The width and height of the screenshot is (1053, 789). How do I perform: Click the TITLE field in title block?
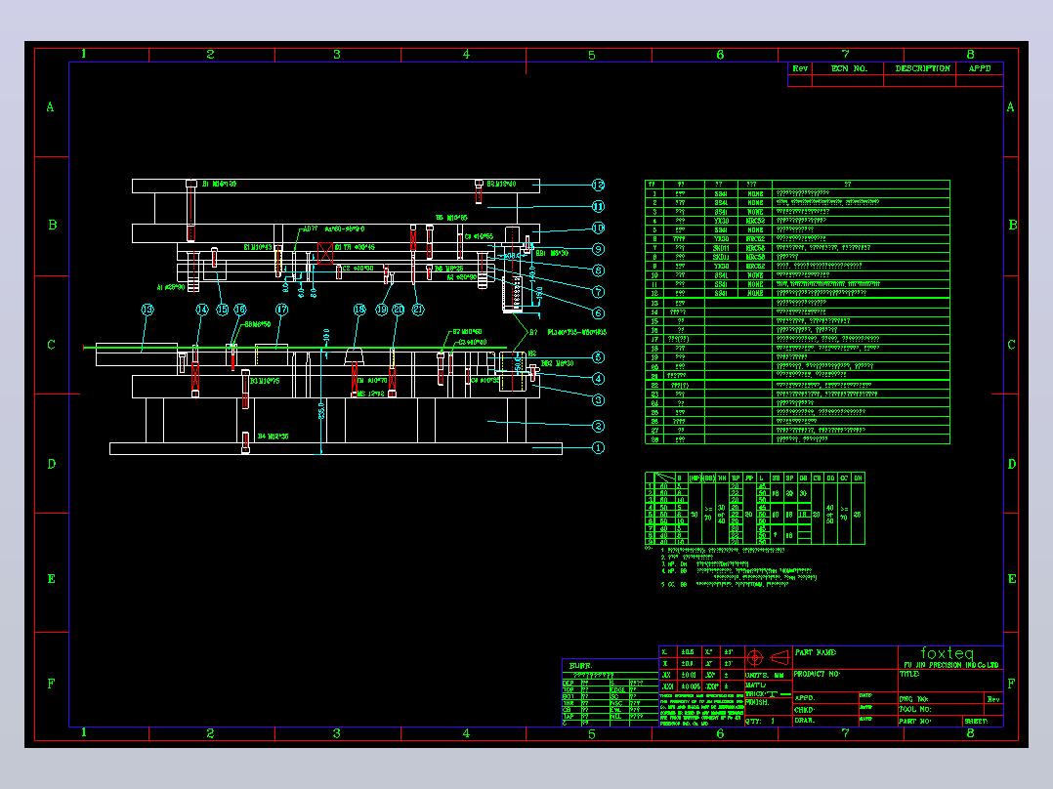(909, 674)
